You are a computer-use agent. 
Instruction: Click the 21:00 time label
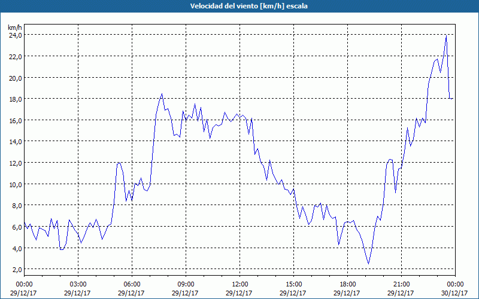click(401, 285)
